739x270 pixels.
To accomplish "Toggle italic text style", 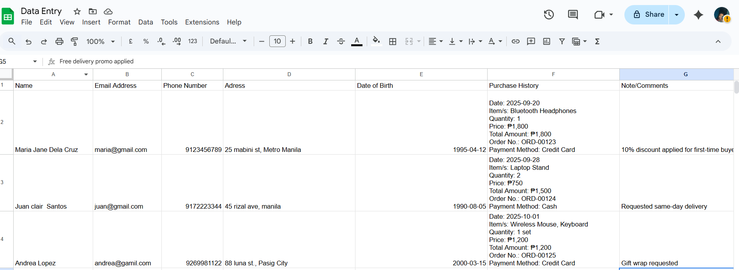I will point(325,41).
